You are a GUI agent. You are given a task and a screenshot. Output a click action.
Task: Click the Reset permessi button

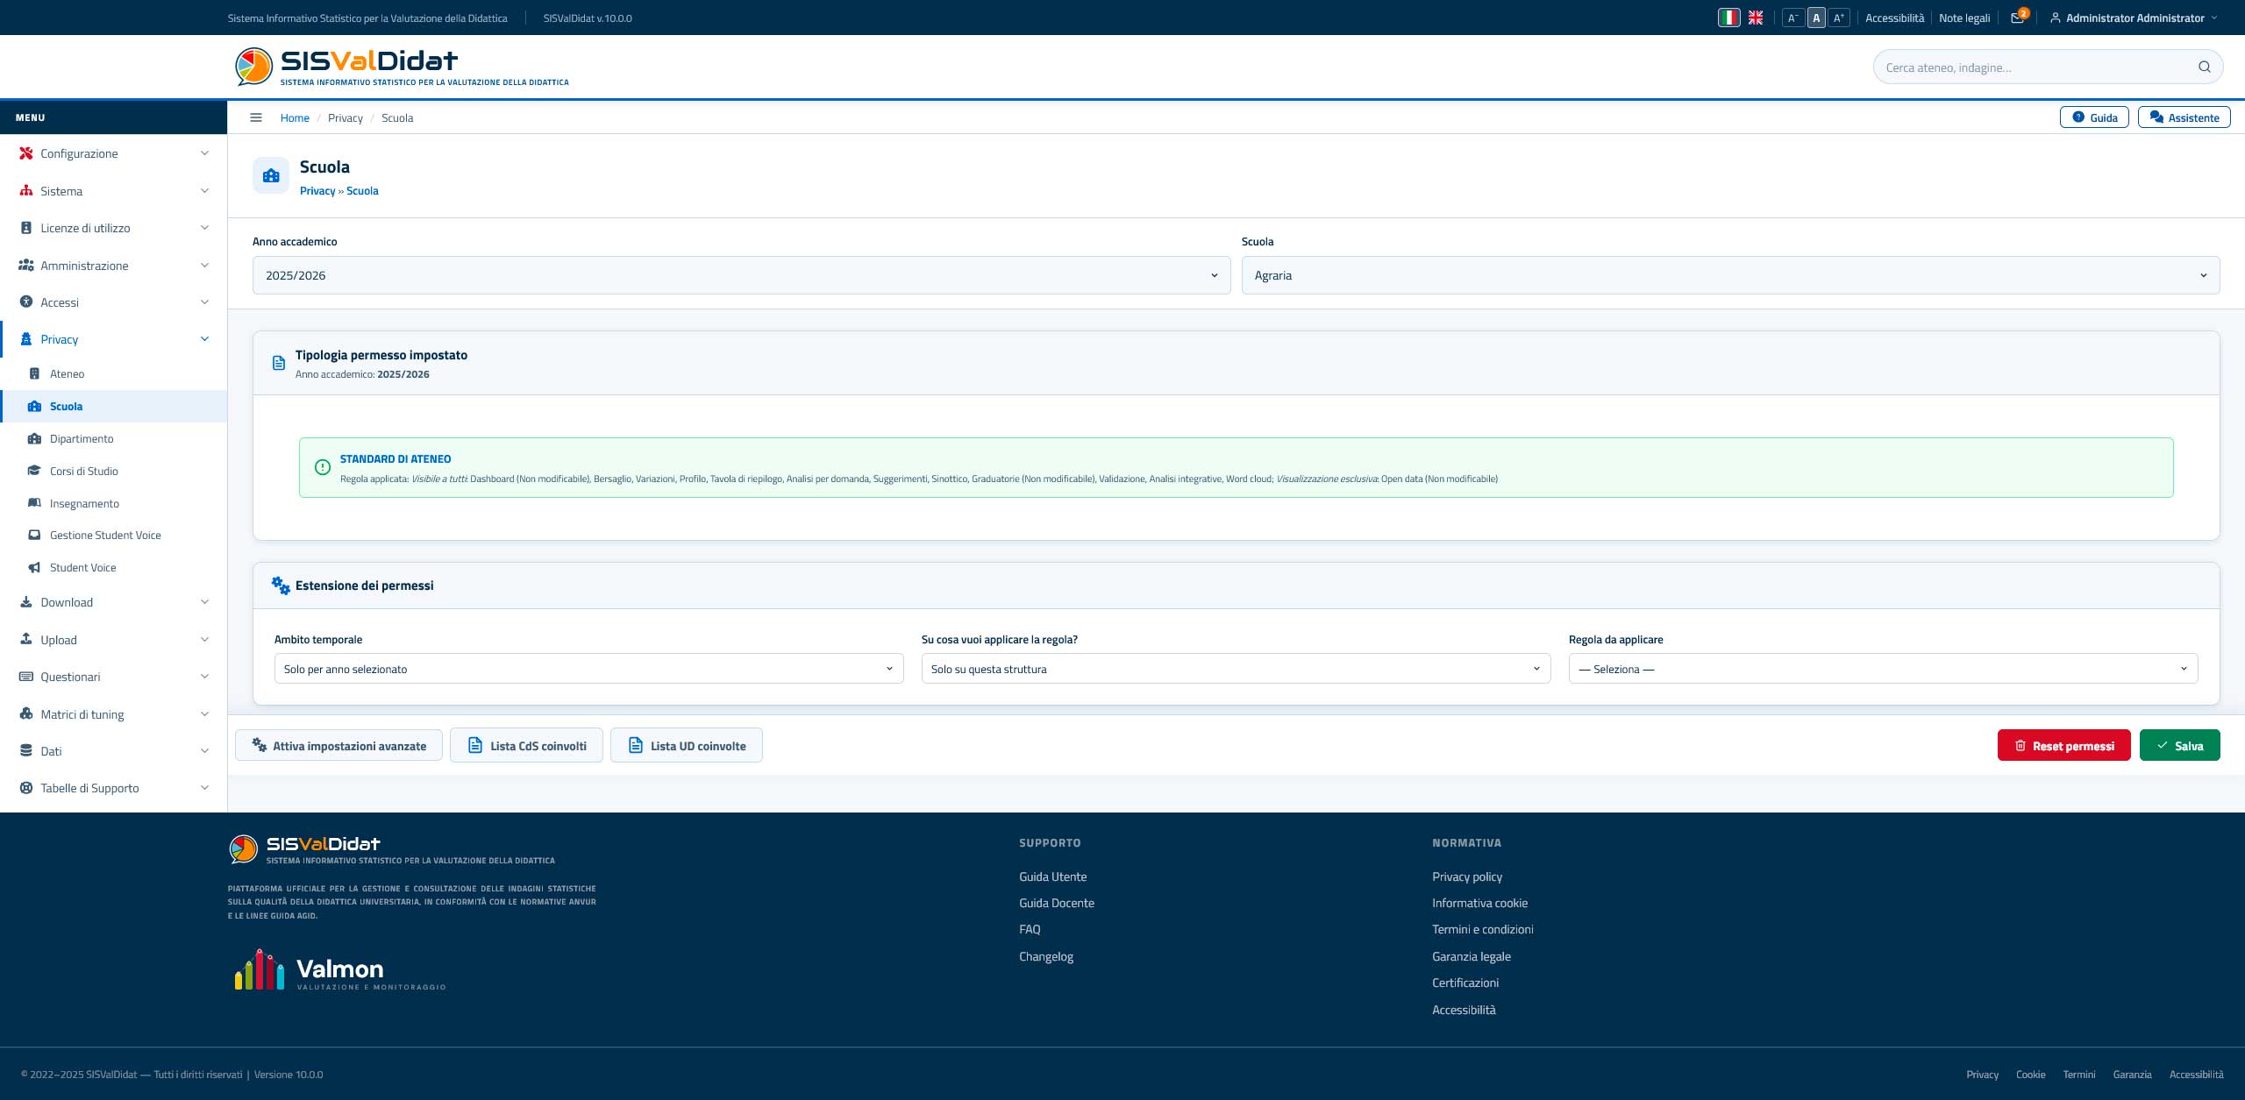(2063, 745)
